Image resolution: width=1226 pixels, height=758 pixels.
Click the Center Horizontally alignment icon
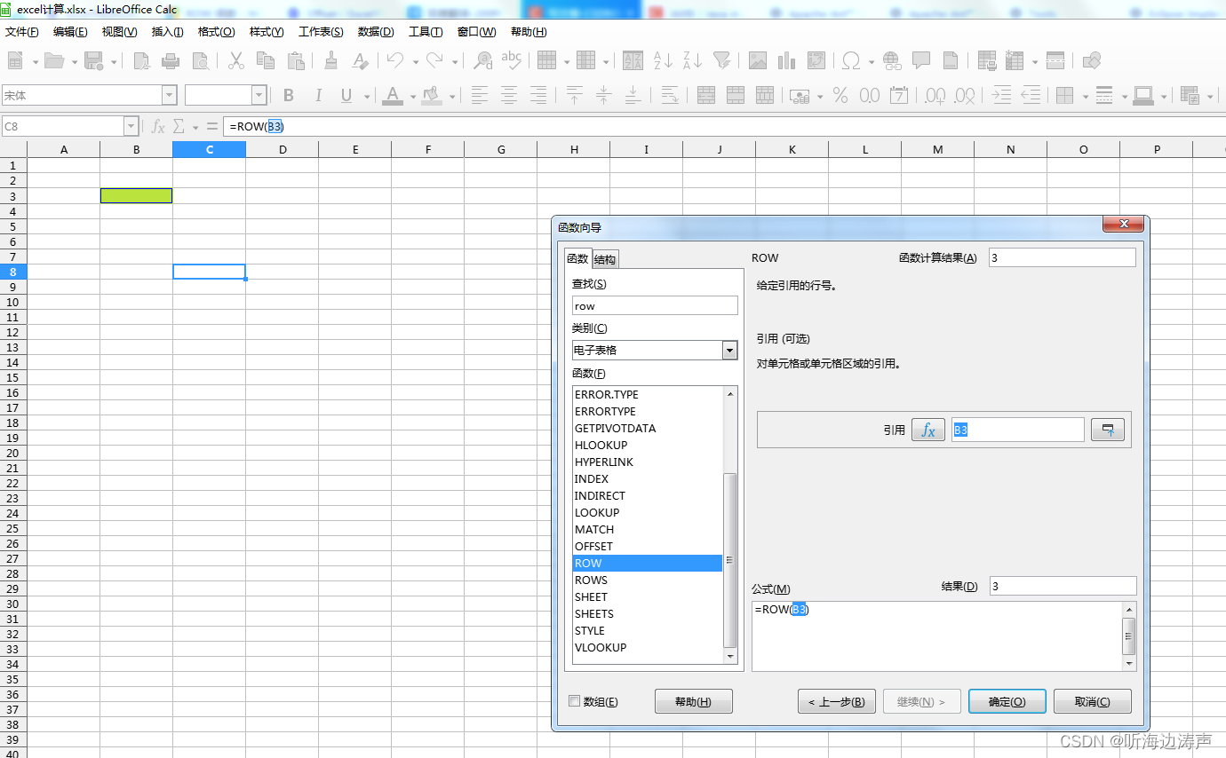pos(509,95)
